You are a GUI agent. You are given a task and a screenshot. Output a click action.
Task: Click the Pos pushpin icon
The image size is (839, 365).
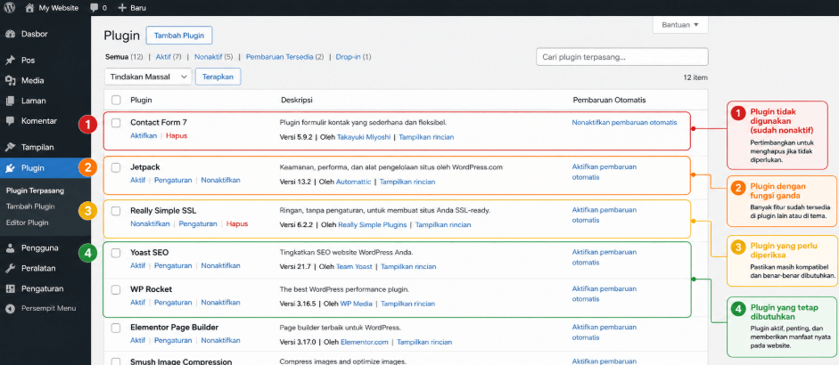(10, 61)
